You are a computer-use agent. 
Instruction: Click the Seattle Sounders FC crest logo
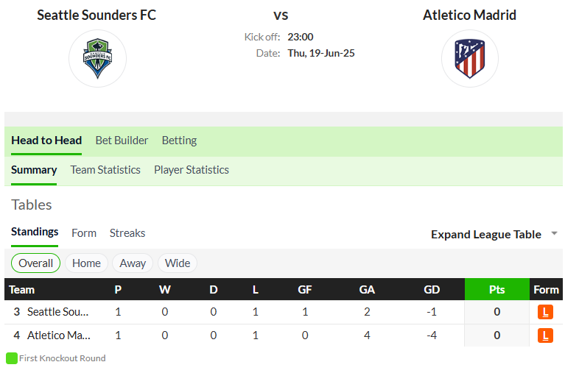tap(97, 58)
